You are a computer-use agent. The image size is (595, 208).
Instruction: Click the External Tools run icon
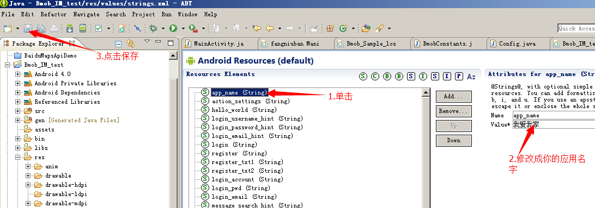(193, 28)
